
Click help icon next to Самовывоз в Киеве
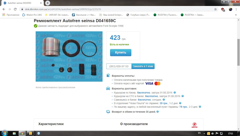[163, 99]
